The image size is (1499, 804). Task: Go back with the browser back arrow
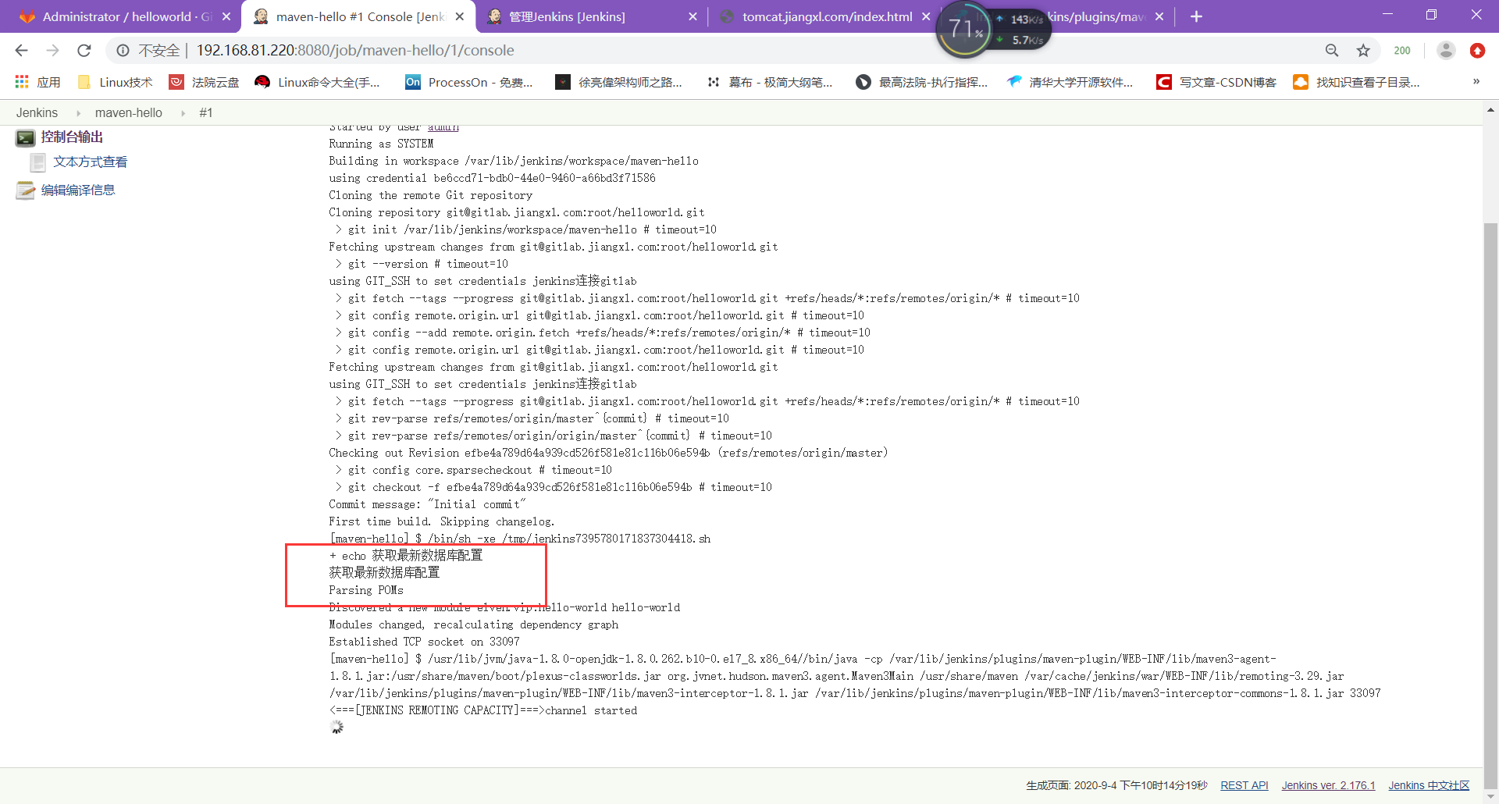(21, 51)
